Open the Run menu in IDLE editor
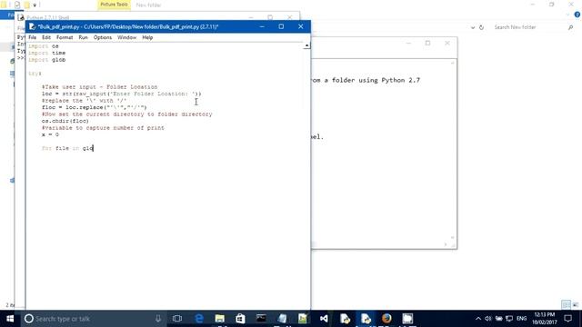The width and height of the screenshot is (582, 327). coord(83,37)
